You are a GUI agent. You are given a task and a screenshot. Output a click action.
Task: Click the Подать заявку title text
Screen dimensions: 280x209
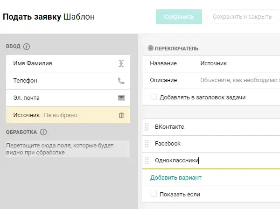tap(32, 17)
